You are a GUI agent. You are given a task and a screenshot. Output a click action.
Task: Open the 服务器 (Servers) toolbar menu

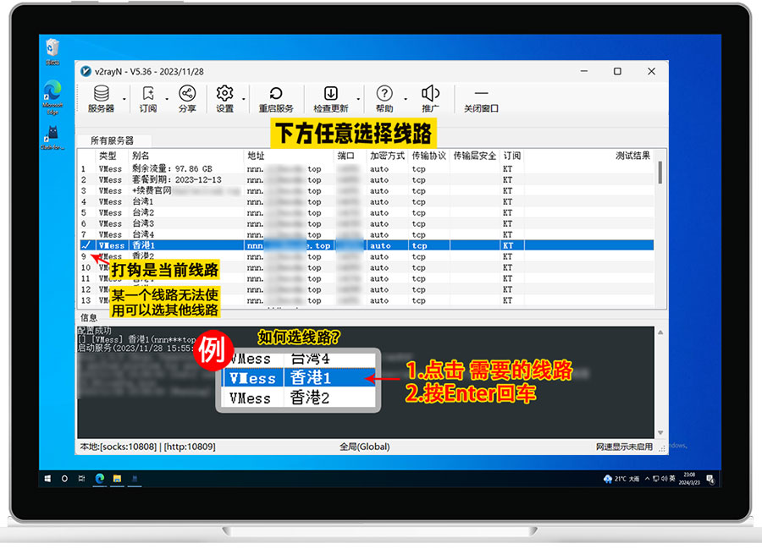(101, 98)
